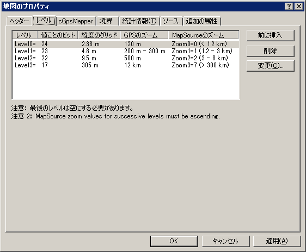Viewport: 306px width, 252px height.
Task: Click the キャンセル button
Action: 225,241
